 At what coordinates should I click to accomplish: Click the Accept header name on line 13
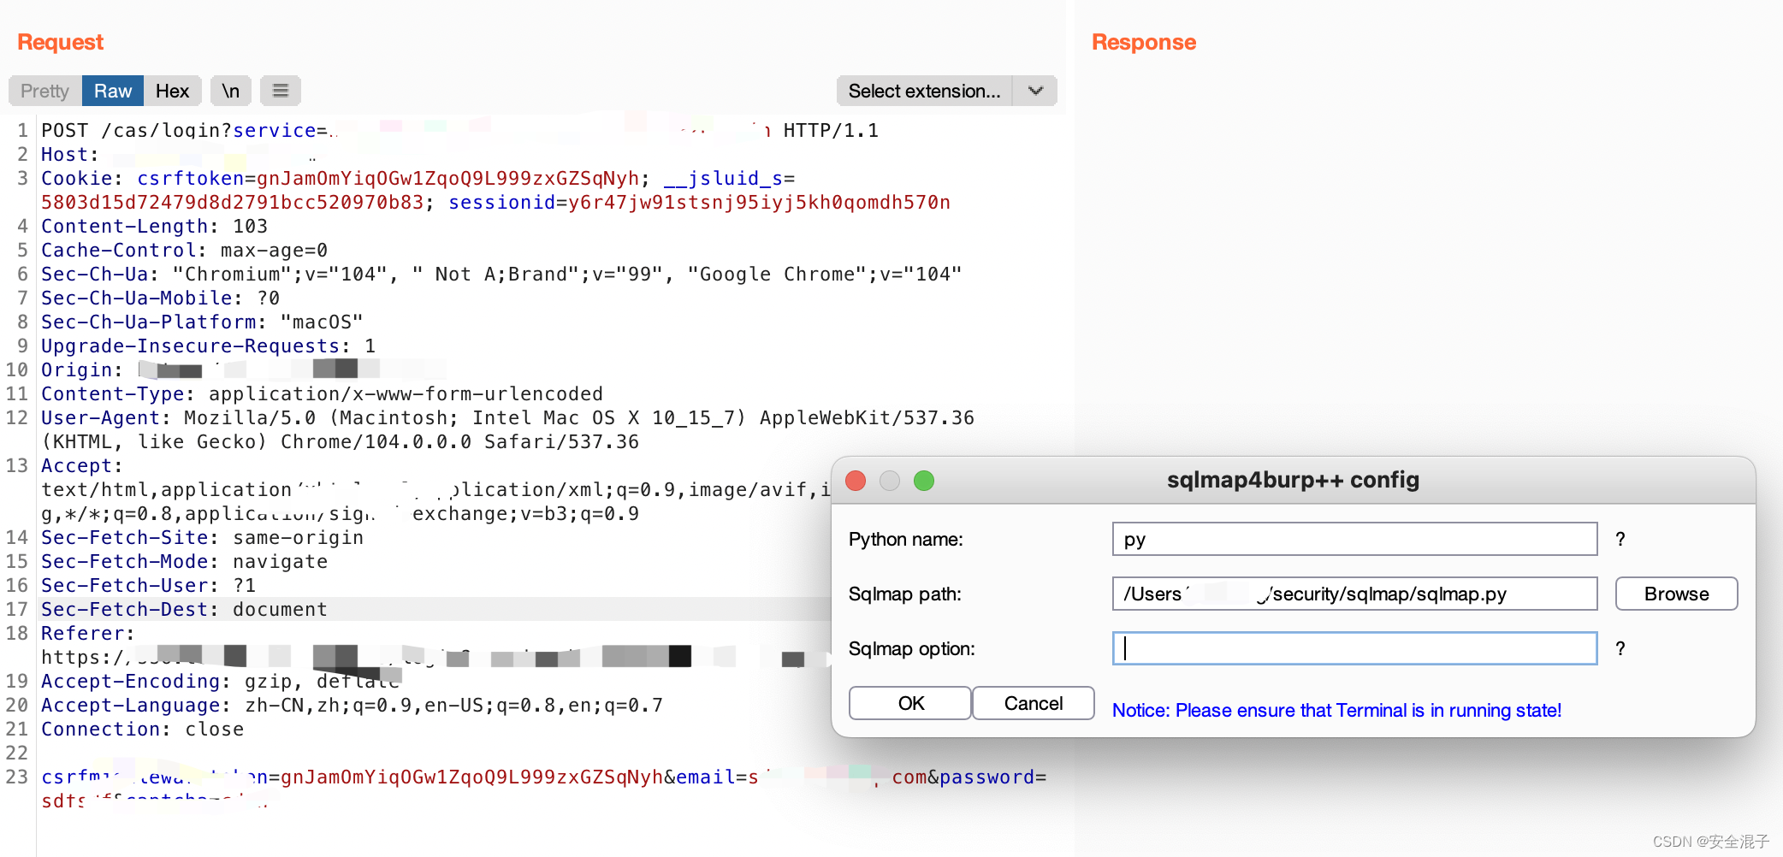[76, 465]
